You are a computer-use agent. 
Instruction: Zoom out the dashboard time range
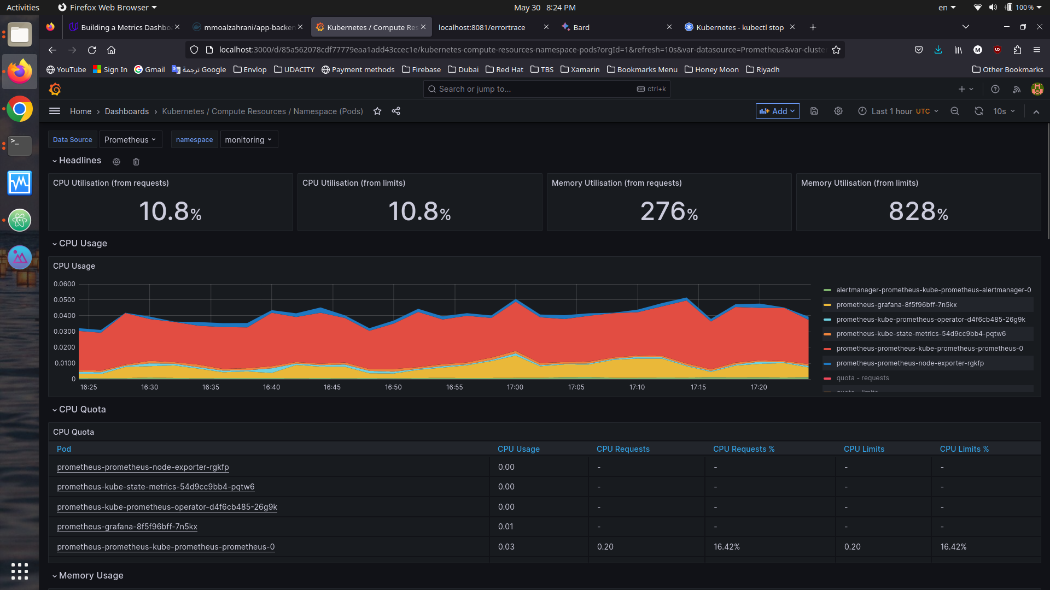(955, 111)
